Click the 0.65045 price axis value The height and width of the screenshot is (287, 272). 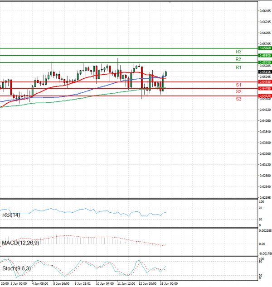tap(265, 77)
